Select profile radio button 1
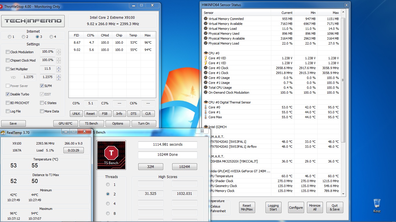Screen dimensions: 396x222 (10, 37)
